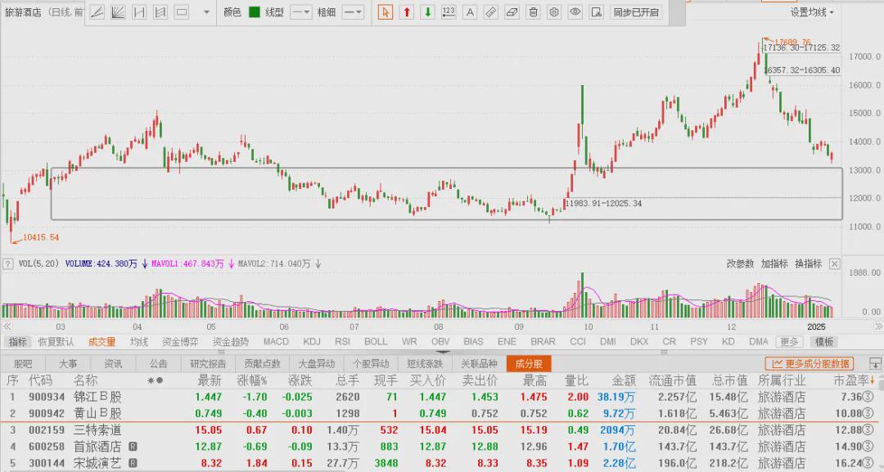Open drawing settings gear icon

point(554,11)
